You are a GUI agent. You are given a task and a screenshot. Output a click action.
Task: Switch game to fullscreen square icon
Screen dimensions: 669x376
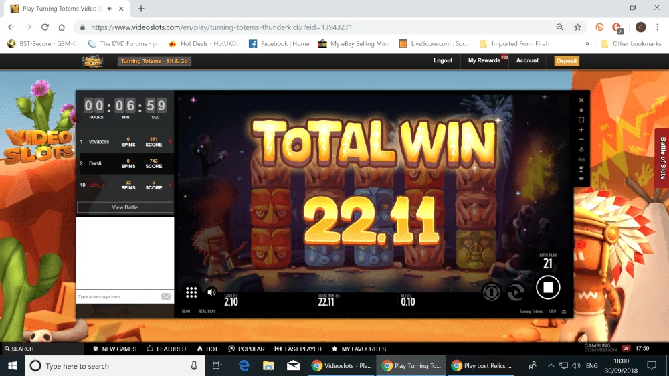tap(581, 120)
